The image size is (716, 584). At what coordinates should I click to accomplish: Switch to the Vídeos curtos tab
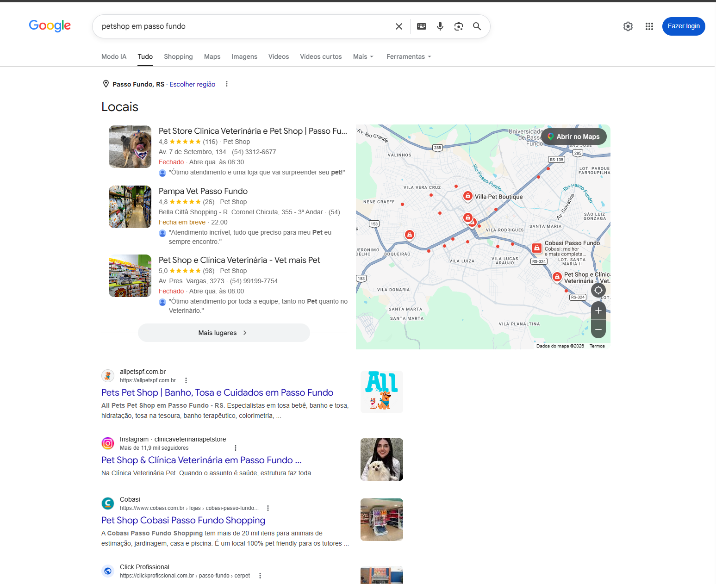[321, 56]
